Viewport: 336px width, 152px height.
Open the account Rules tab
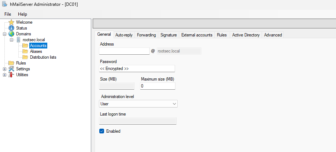point(222,35)
